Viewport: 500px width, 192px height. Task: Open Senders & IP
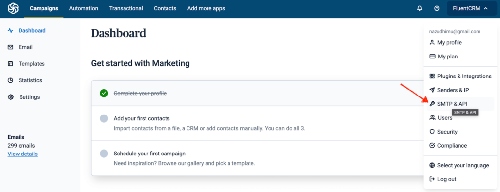pyautogui.click(x=453, y=90)
